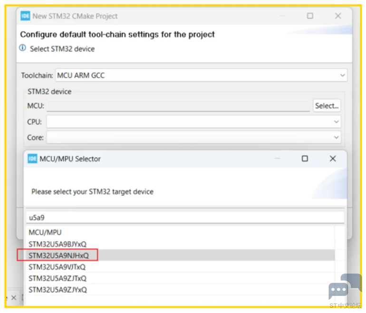
Task: Click the empty MCU input field
Action: click(178, 105)
